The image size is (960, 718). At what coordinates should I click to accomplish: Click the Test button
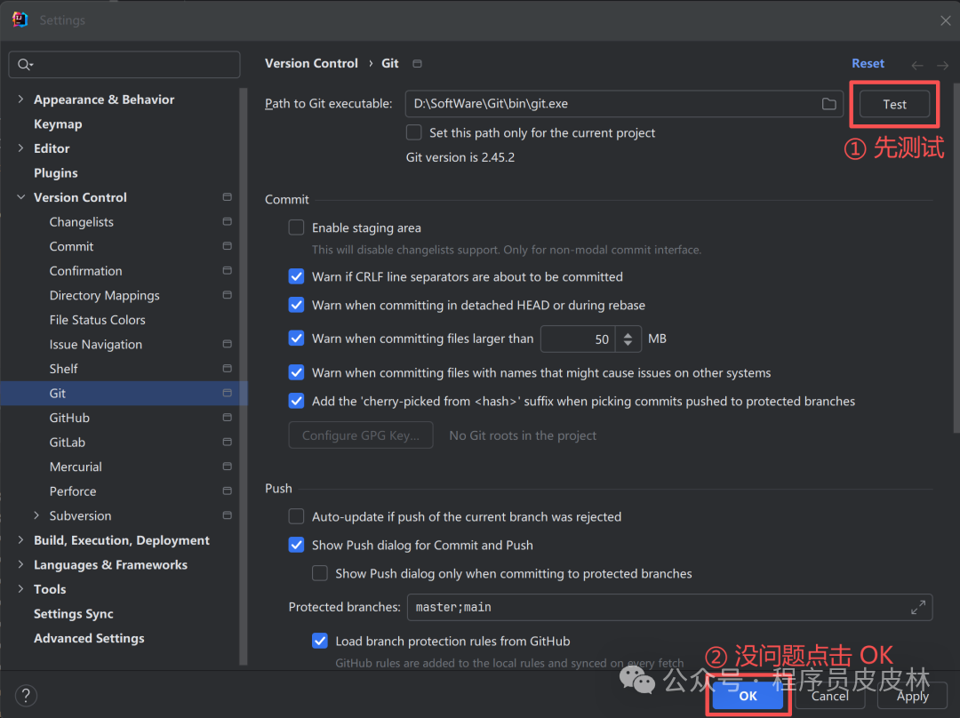tap(894, 104)
